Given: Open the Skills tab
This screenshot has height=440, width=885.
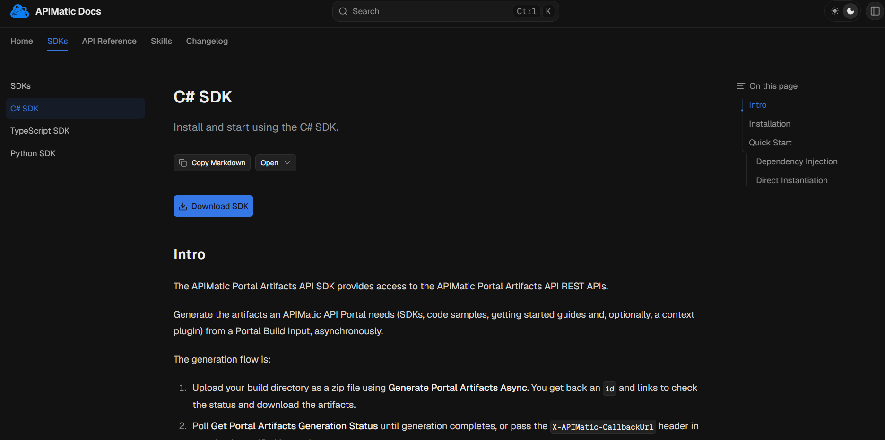Looking at the screenshot, I should click(x=161, y=41).
